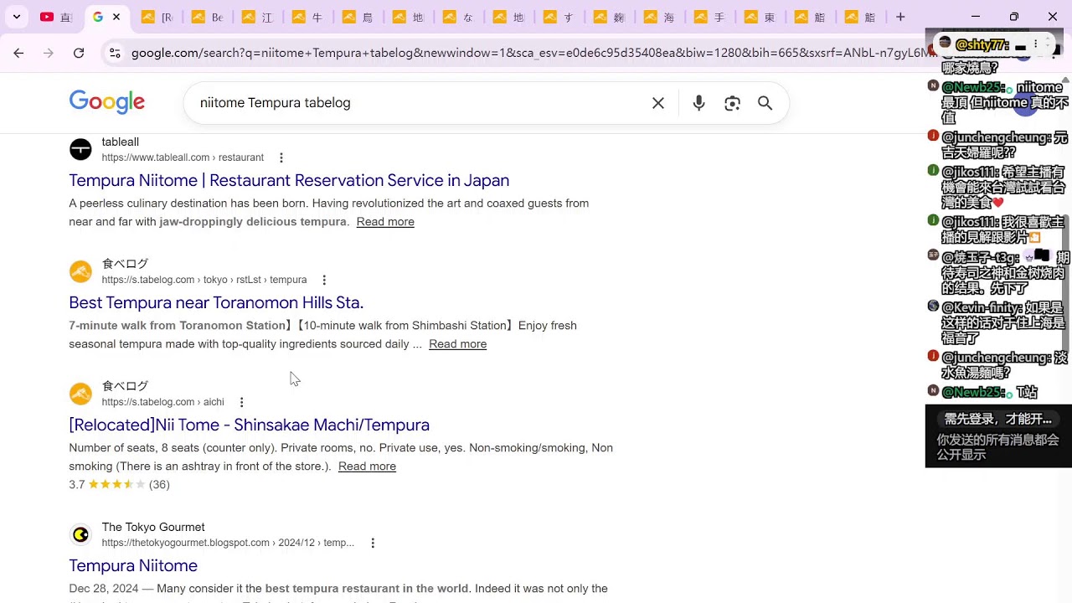This screenshot has height=603, width=1072.
Task: Open site information icon in address bar
Action: [115, 53]
